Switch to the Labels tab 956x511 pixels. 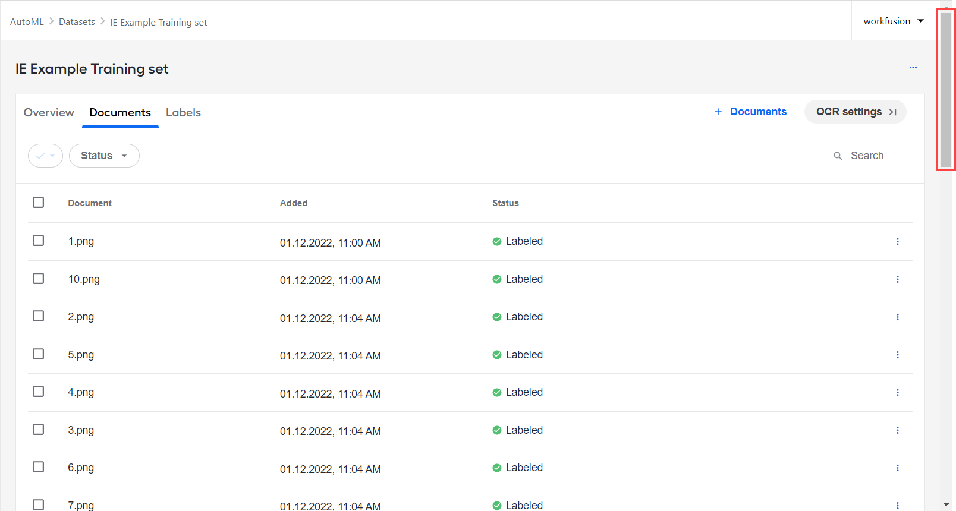pyautogui.click(x=183, y=113)
